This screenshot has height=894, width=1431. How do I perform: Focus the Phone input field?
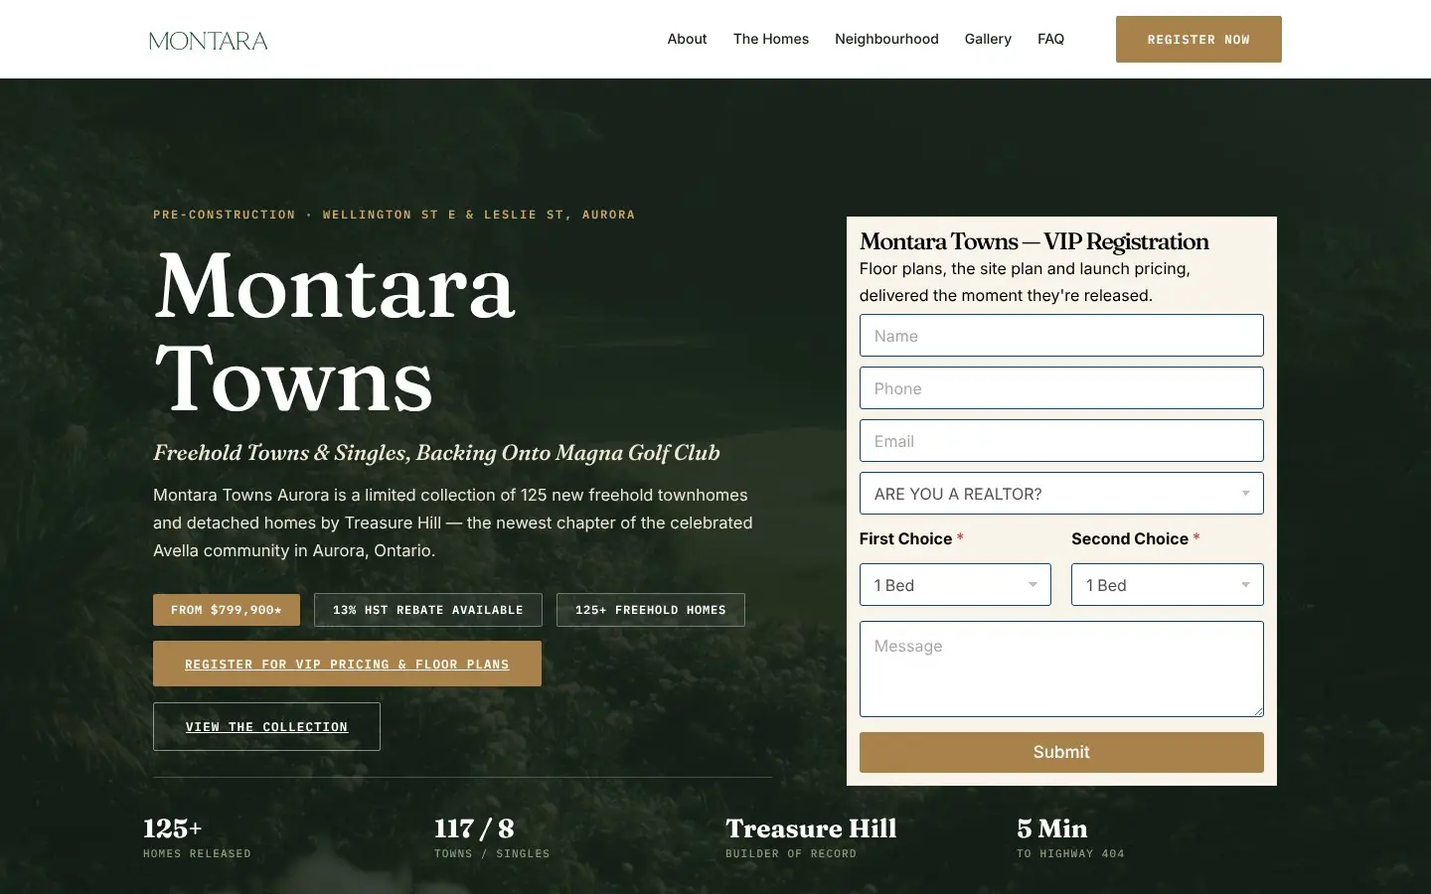1061,388
